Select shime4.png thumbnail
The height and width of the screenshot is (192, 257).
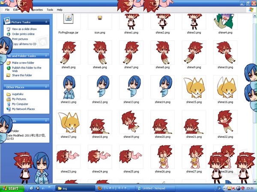[x=225, y=21]
